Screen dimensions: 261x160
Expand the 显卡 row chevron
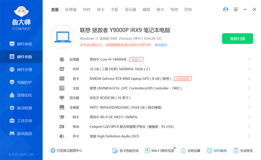(x=249, y=78)
